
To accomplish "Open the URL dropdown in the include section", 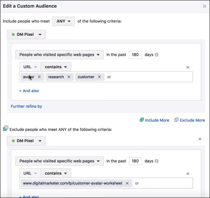I will [x=30, y=67].
